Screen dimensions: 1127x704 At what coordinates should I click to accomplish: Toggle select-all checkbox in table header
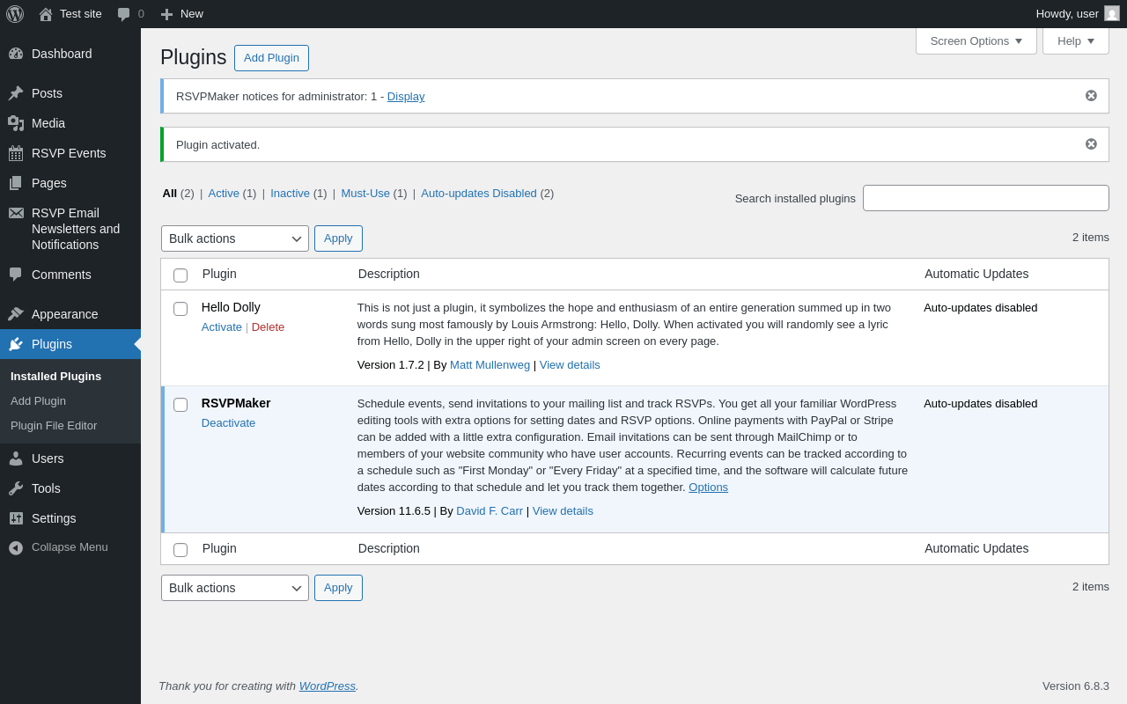[x=180, y=275]
